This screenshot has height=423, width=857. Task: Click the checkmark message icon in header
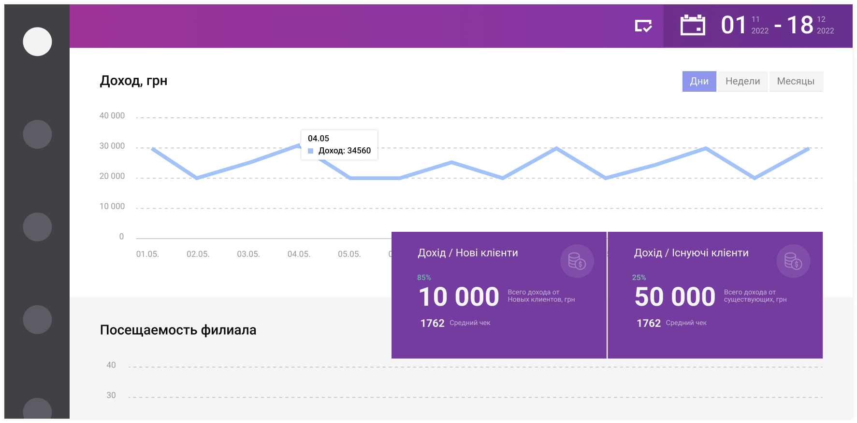pos(643,26)
